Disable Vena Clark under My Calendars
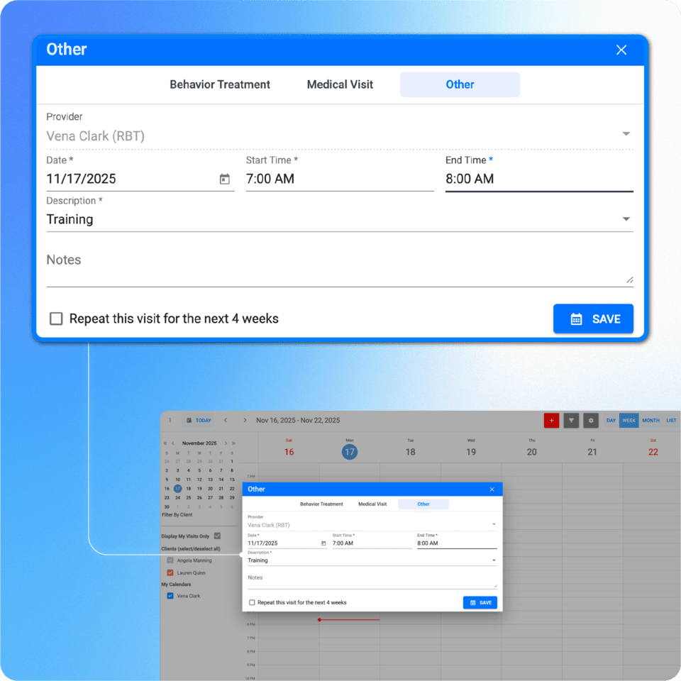Screen dimensions: 681x681 point(170,596)
